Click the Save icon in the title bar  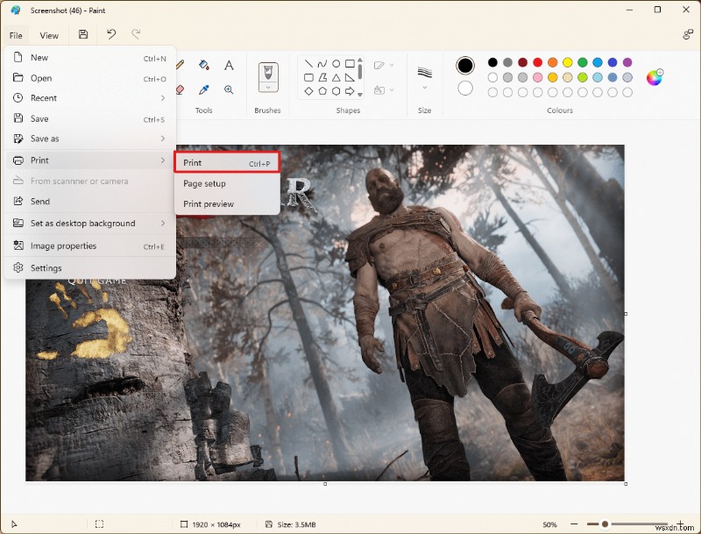click(x=82, y=34)
